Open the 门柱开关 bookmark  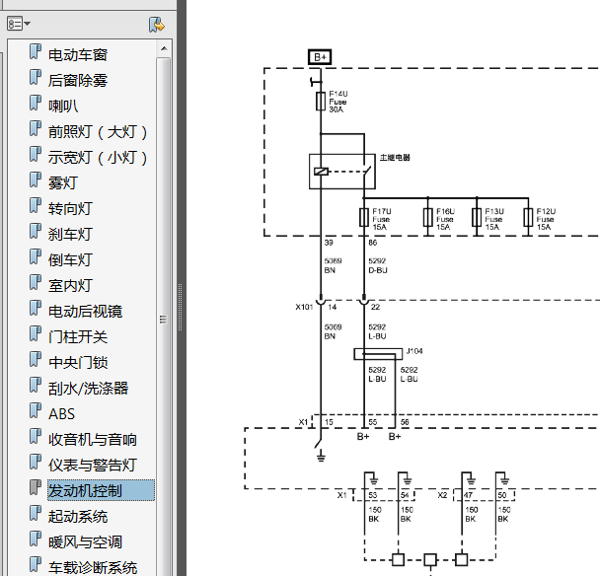[x=78, y=337]
